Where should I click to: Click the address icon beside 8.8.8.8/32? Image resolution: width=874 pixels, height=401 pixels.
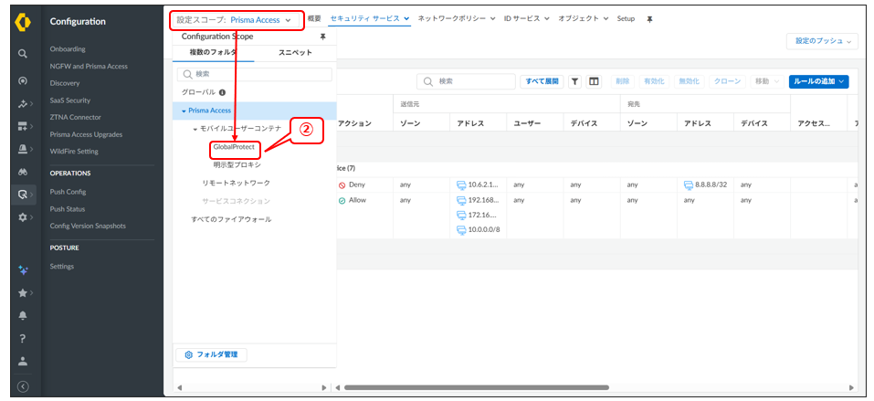pyautogui.click(x=689, y=185)
